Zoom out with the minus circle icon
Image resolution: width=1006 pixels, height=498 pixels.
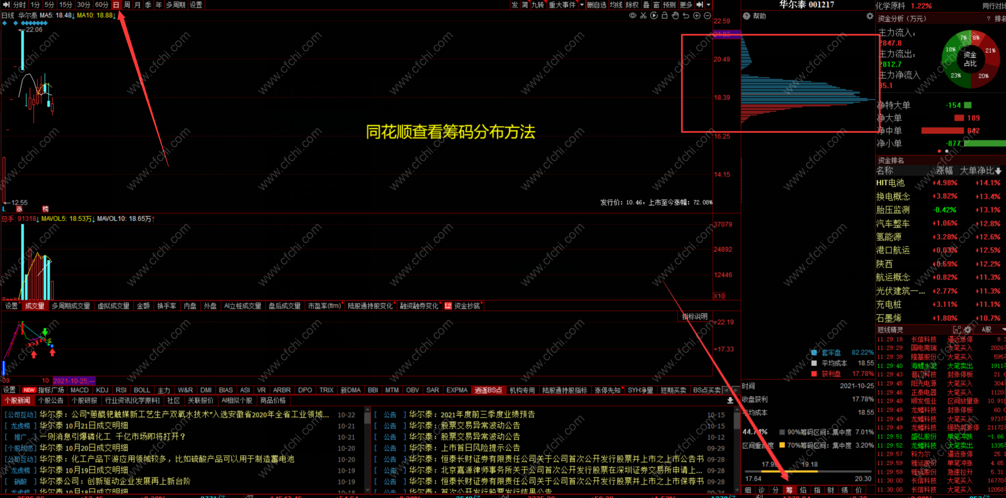click(707, 16)
